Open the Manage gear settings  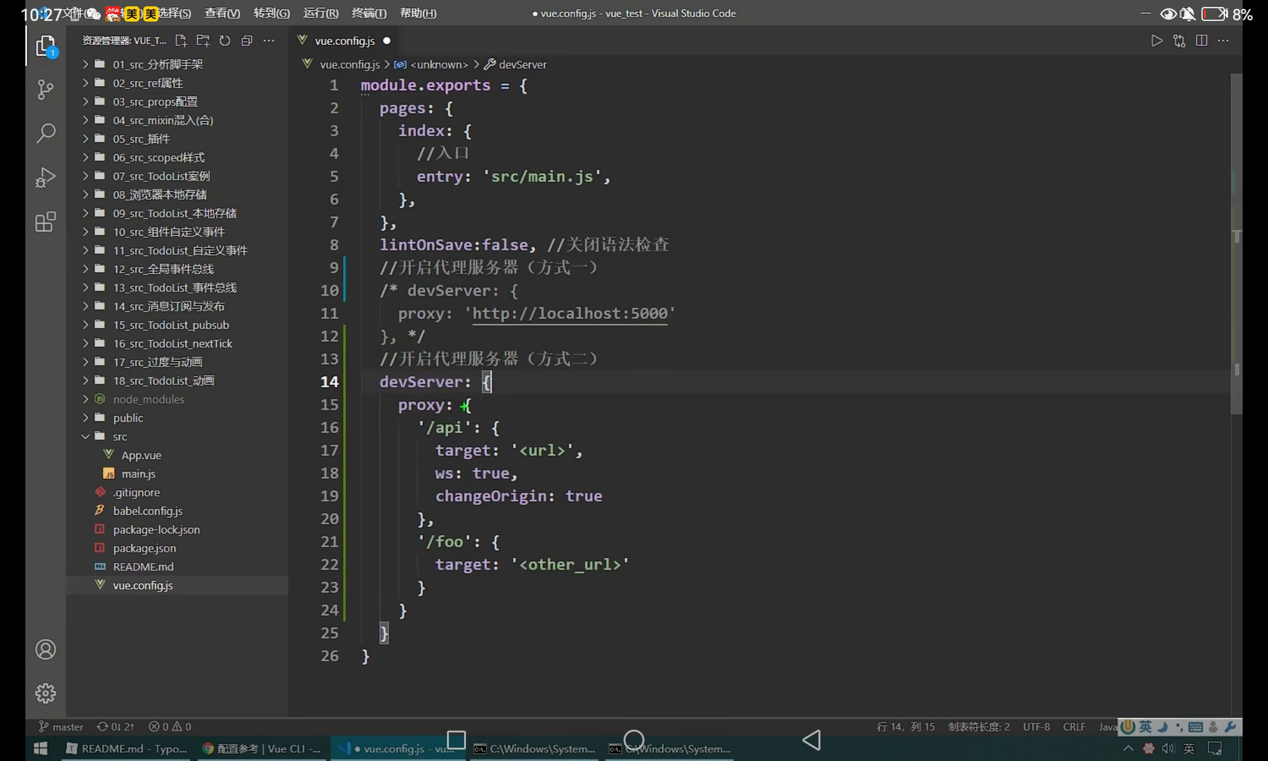pos(45,693)
